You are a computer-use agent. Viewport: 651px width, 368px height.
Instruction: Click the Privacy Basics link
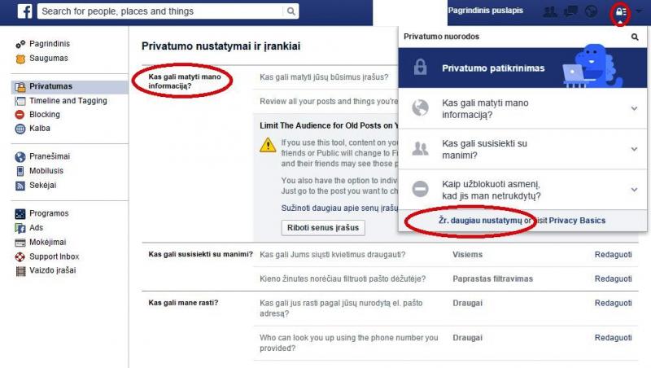[577, 221]
